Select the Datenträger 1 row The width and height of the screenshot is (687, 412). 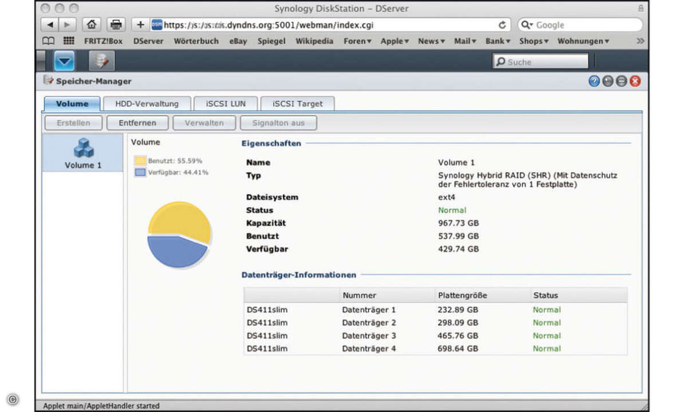[x=436, y=310]
